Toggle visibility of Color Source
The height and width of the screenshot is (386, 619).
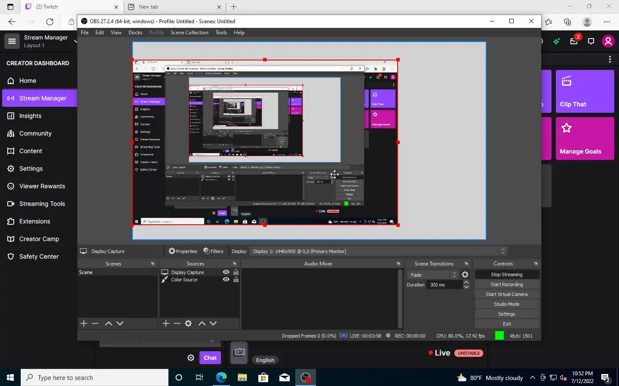pyautogui.click(x=226, y=280)
